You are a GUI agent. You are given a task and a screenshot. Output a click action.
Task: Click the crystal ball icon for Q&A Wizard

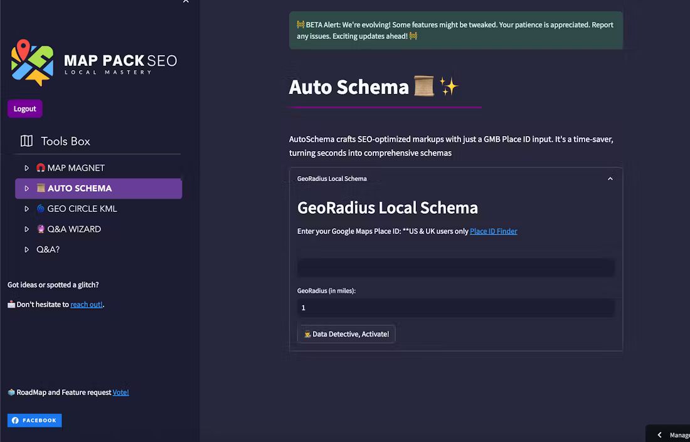[x=40, y=229]
